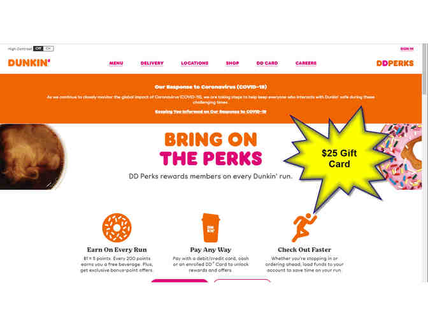428x325 pixels.
Task: Switch High Contrast to On
Action: click(48, 48)
